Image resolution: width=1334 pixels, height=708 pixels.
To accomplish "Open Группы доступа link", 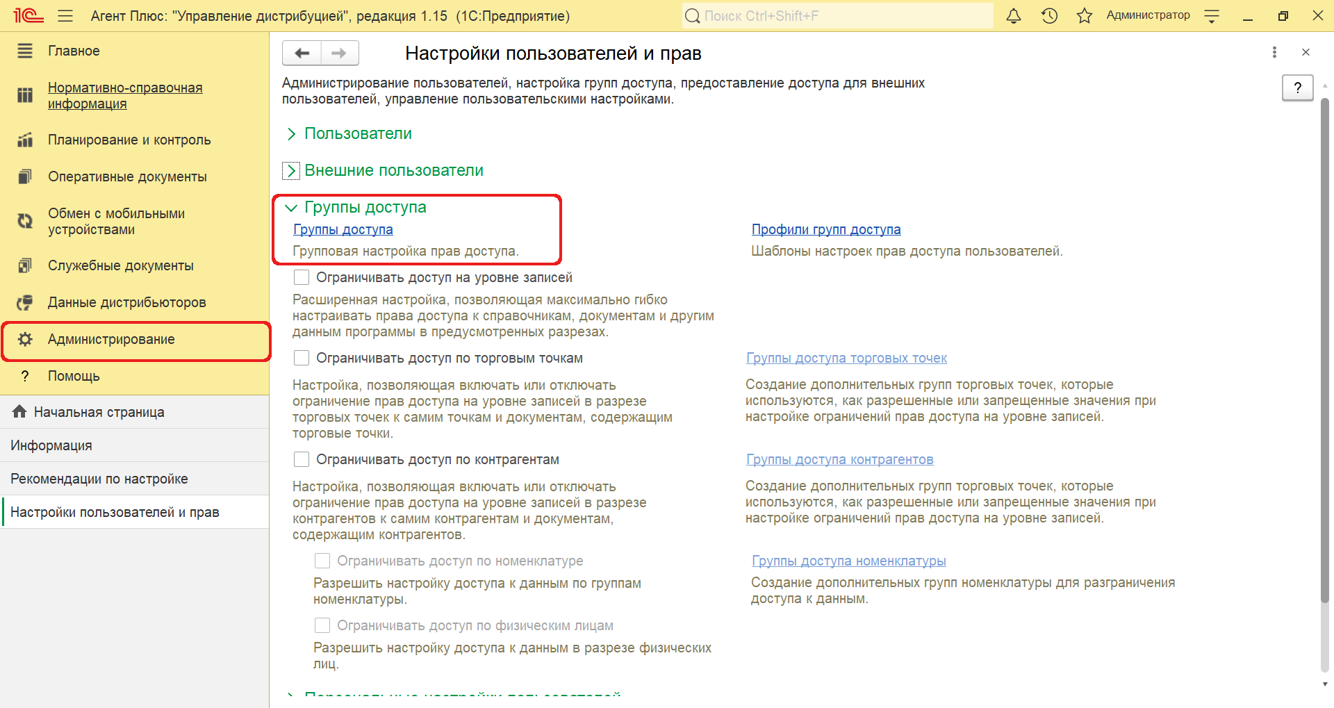I will (343, 229).
